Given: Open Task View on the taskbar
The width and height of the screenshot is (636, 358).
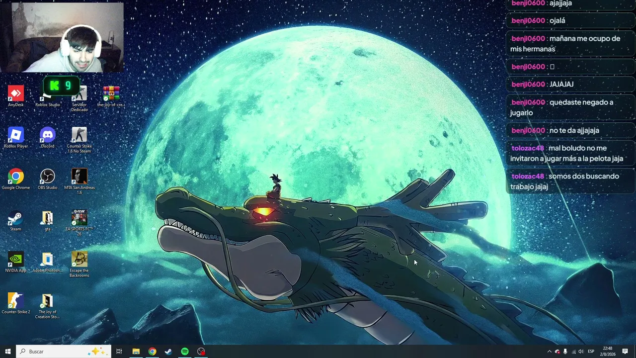Looking at the screenshot, I should pos(119,352).
